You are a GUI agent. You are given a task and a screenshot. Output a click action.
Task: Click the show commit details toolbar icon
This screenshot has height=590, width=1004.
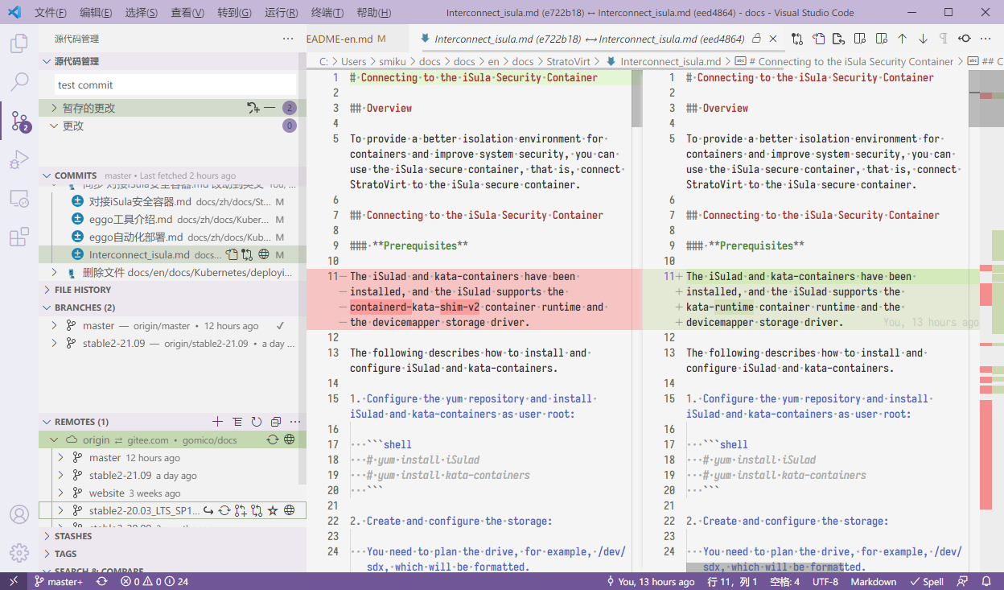coord(965,39)
